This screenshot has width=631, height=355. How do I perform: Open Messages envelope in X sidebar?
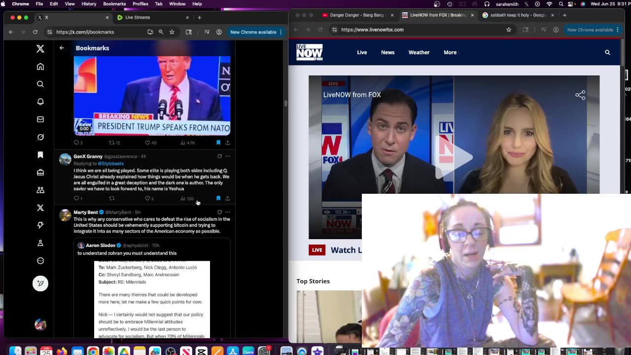[40, 119]
